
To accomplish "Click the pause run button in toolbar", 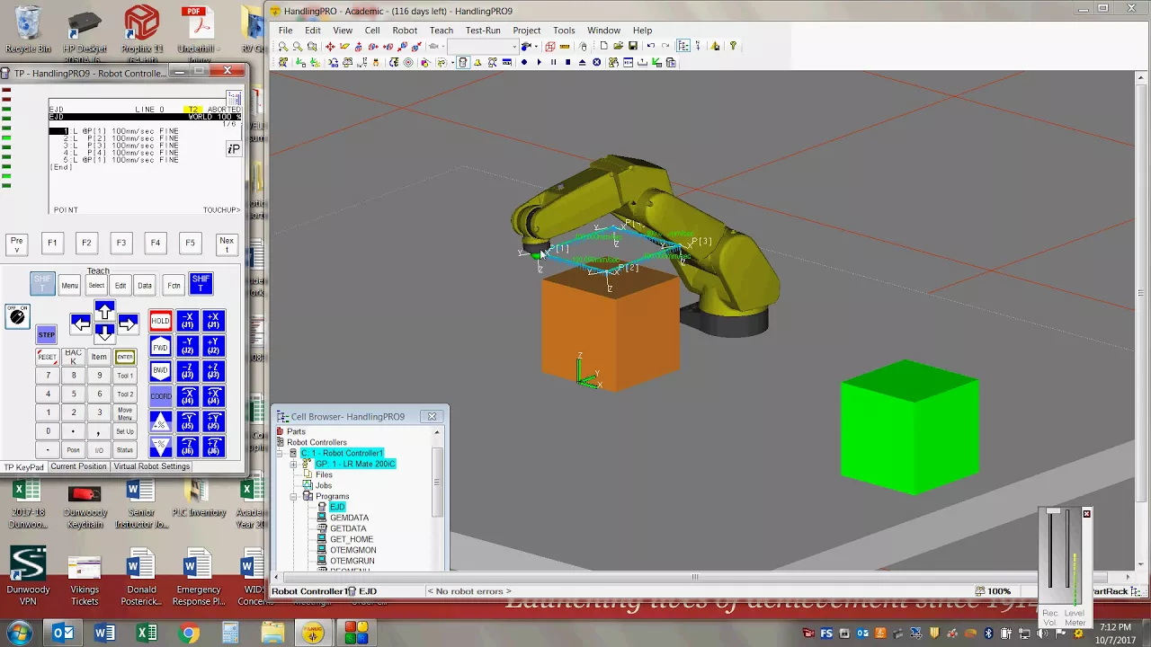I will [553, 62].
